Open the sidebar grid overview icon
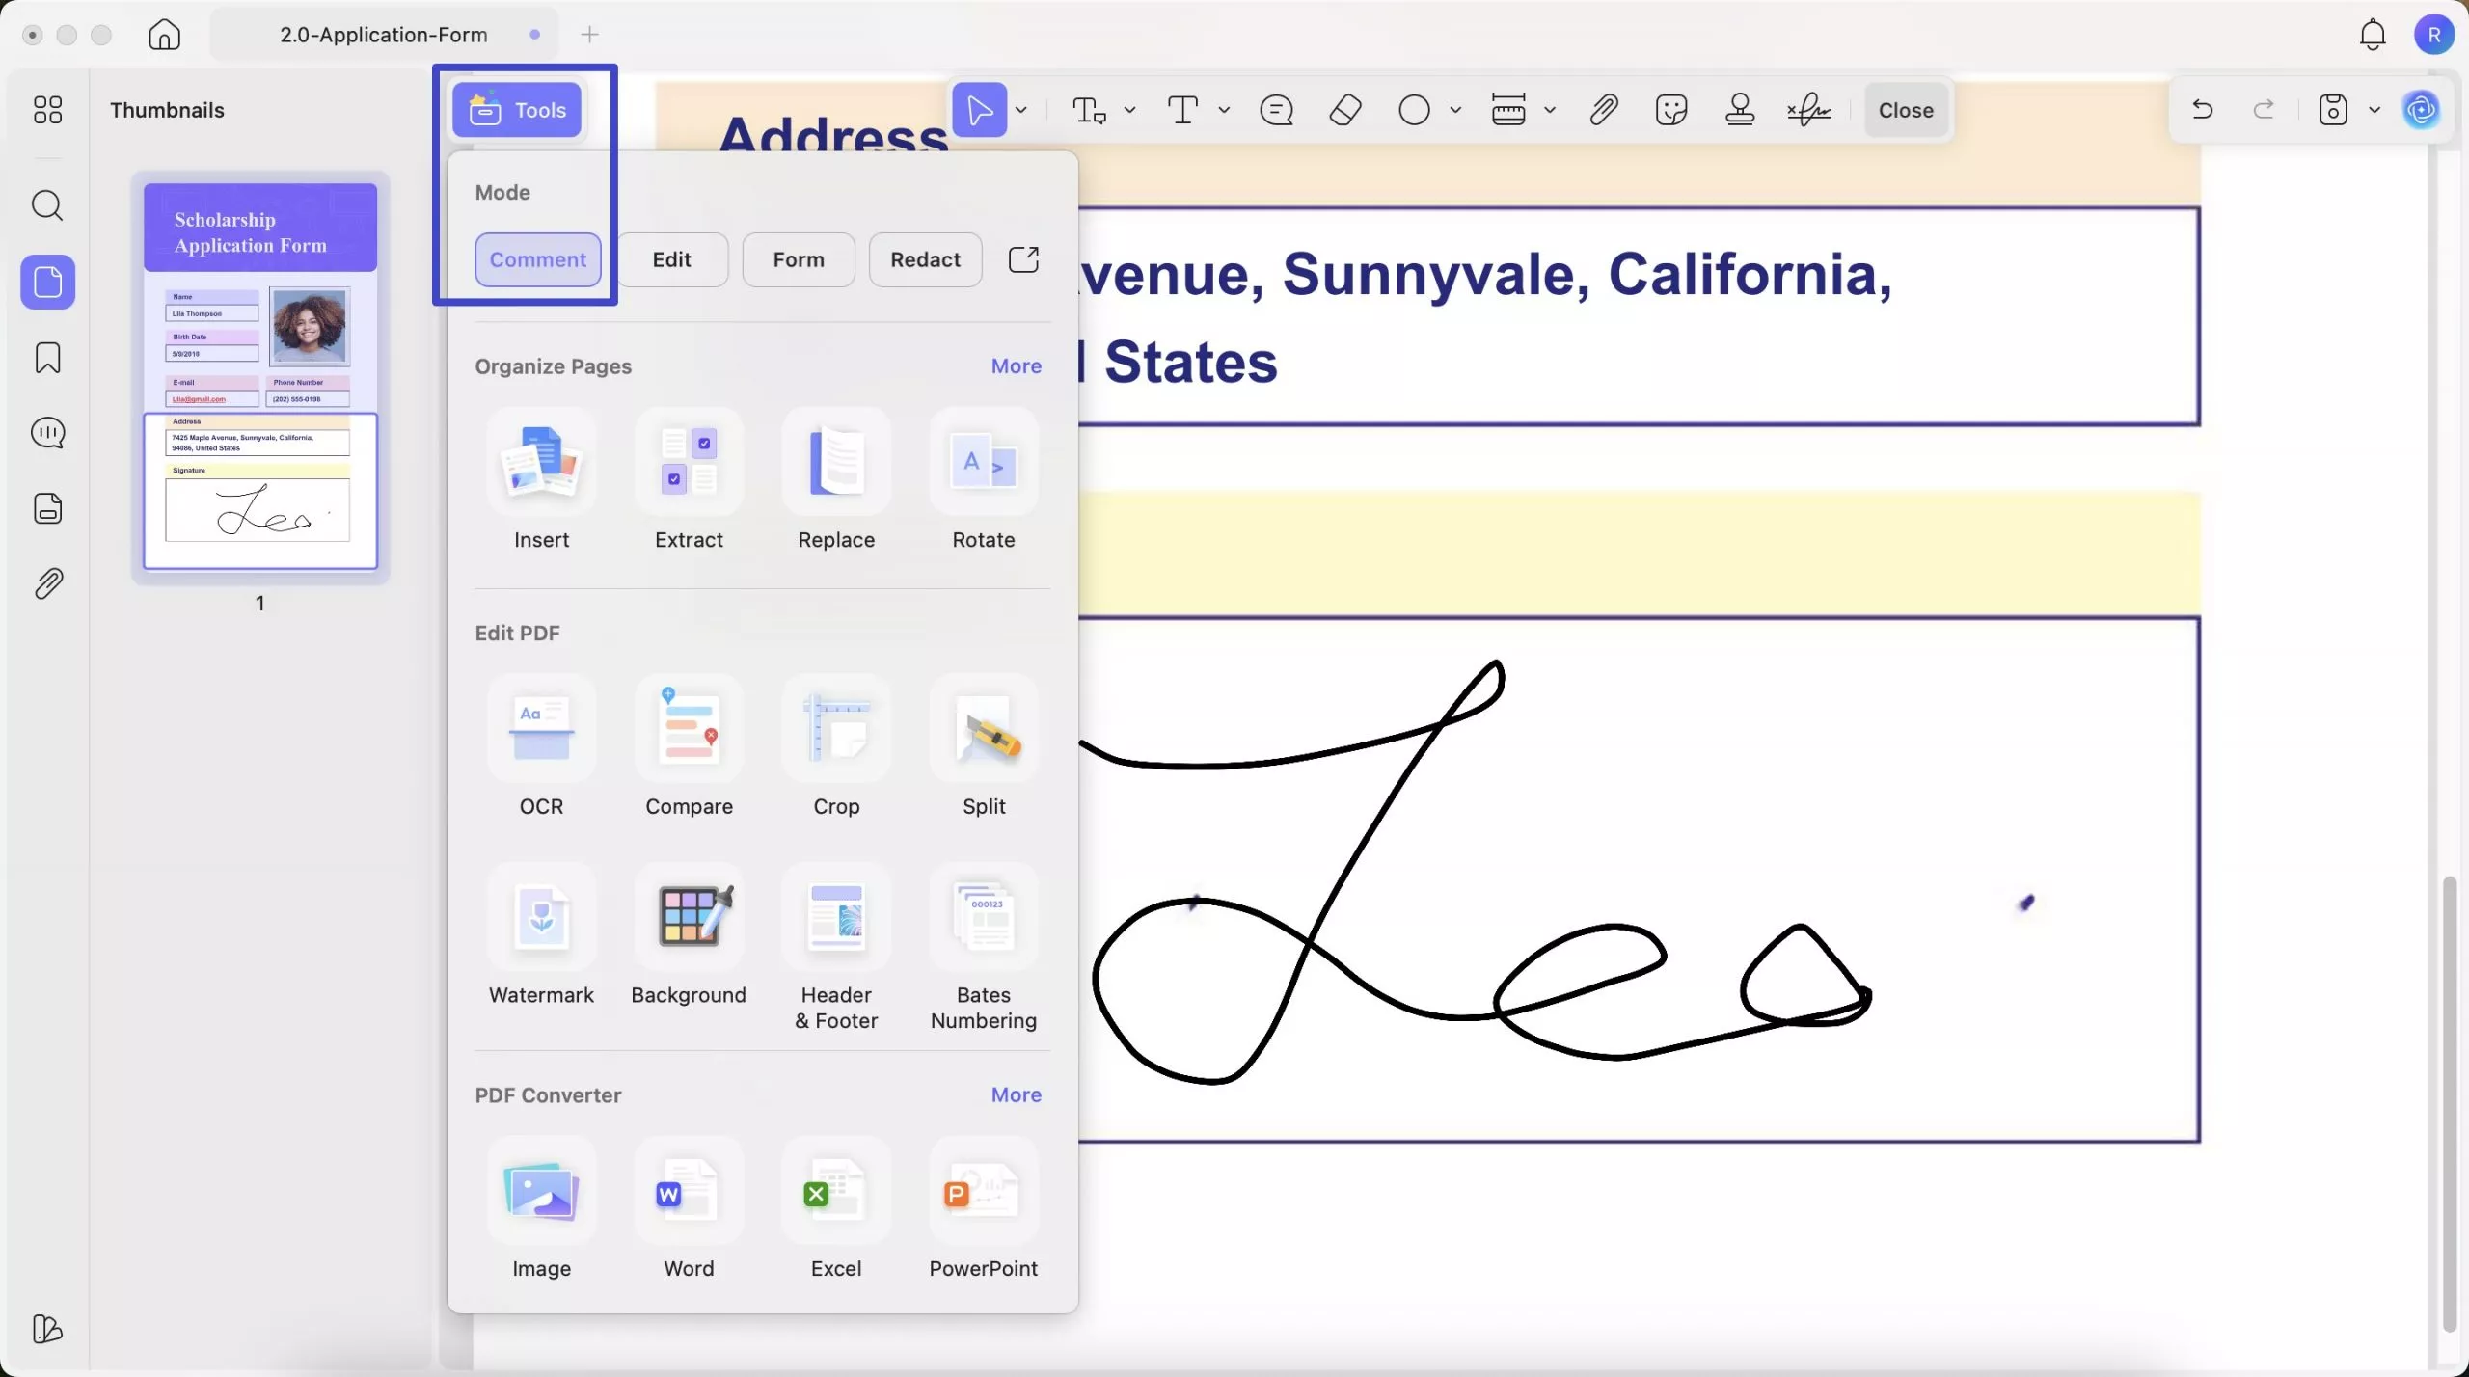Viewport: 2469px width, 1377px height. point(47,110)
